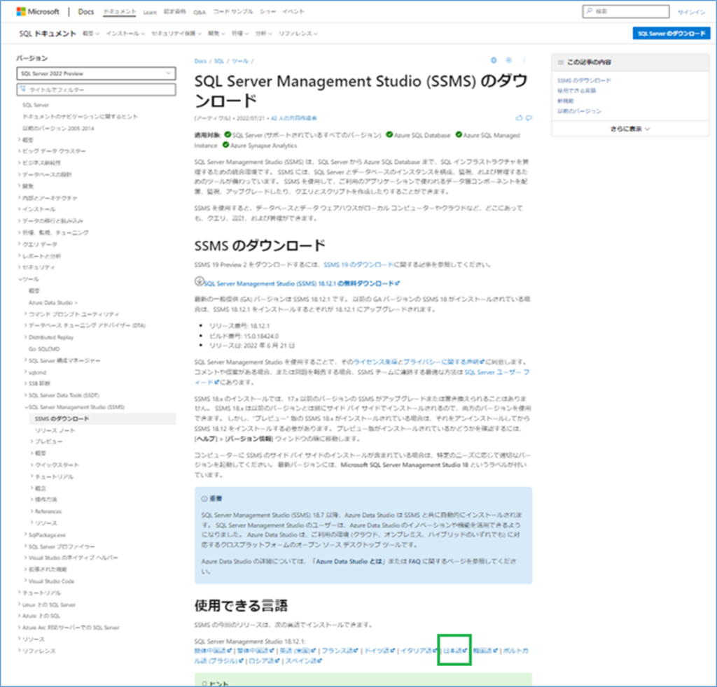This screenshot has height=687, width=717.
Task: Collapse the ツール tree node
Action: (20, 279)
